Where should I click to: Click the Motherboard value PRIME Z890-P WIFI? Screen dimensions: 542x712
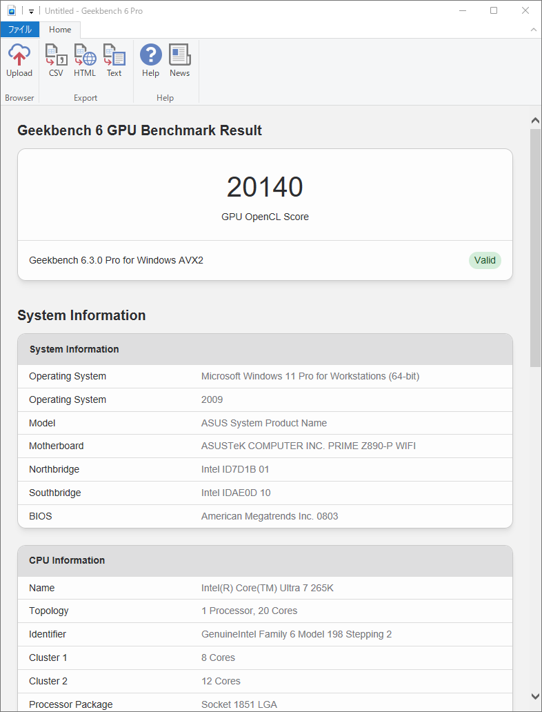coord(308,446)
